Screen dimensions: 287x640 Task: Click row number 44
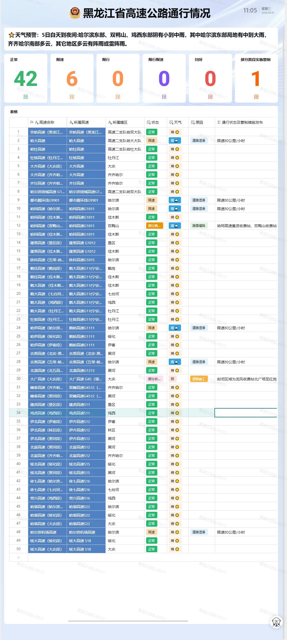[x=18, y=498]
